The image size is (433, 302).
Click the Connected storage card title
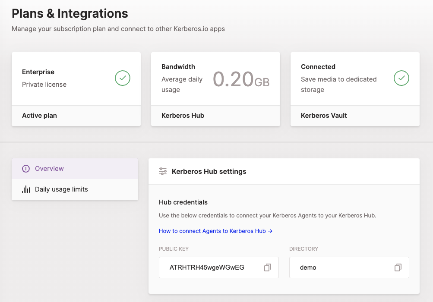pos(318,67)
